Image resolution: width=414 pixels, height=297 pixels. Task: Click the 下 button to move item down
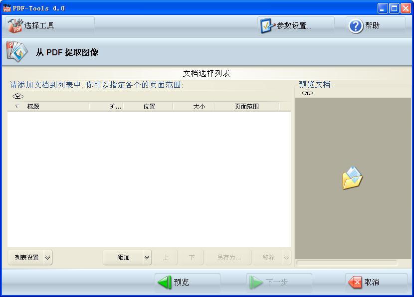coord(192,257)
